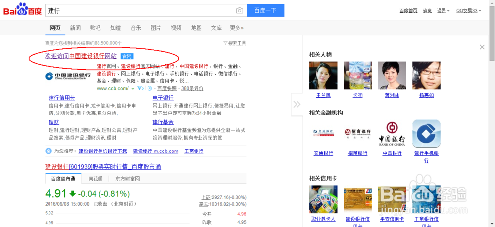This screenshot has height=227, width=495.
Task: Open 建设银行[601939]股票实时行情 result
Action: 103,167
